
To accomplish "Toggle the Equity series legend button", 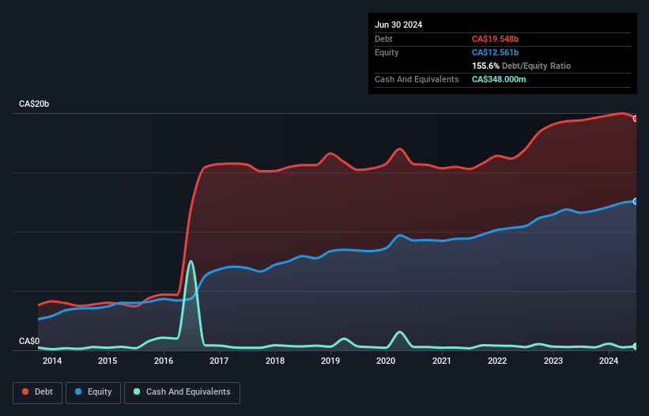I will (x=93, y=392).
